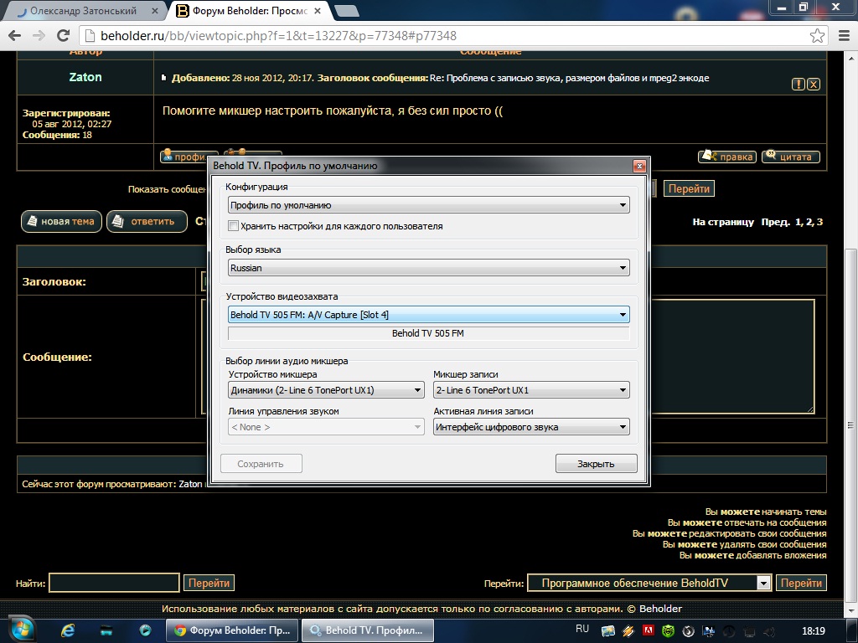The width and height of the screenshot is (858, 643).
Task: Click the report post exclamation icon
Action: (x=799, y=85)
